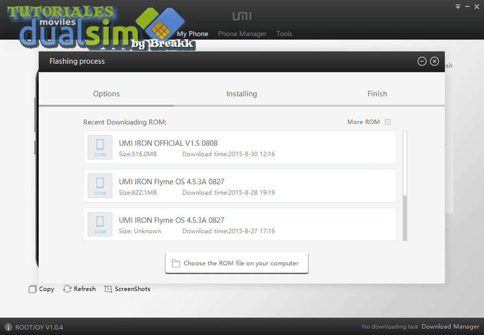Select Flyme OS ROM downloaded 2015-8-28 19:19

[x=239, y=186]
